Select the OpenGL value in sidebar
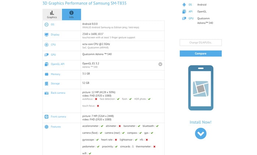 click(202, 12)
